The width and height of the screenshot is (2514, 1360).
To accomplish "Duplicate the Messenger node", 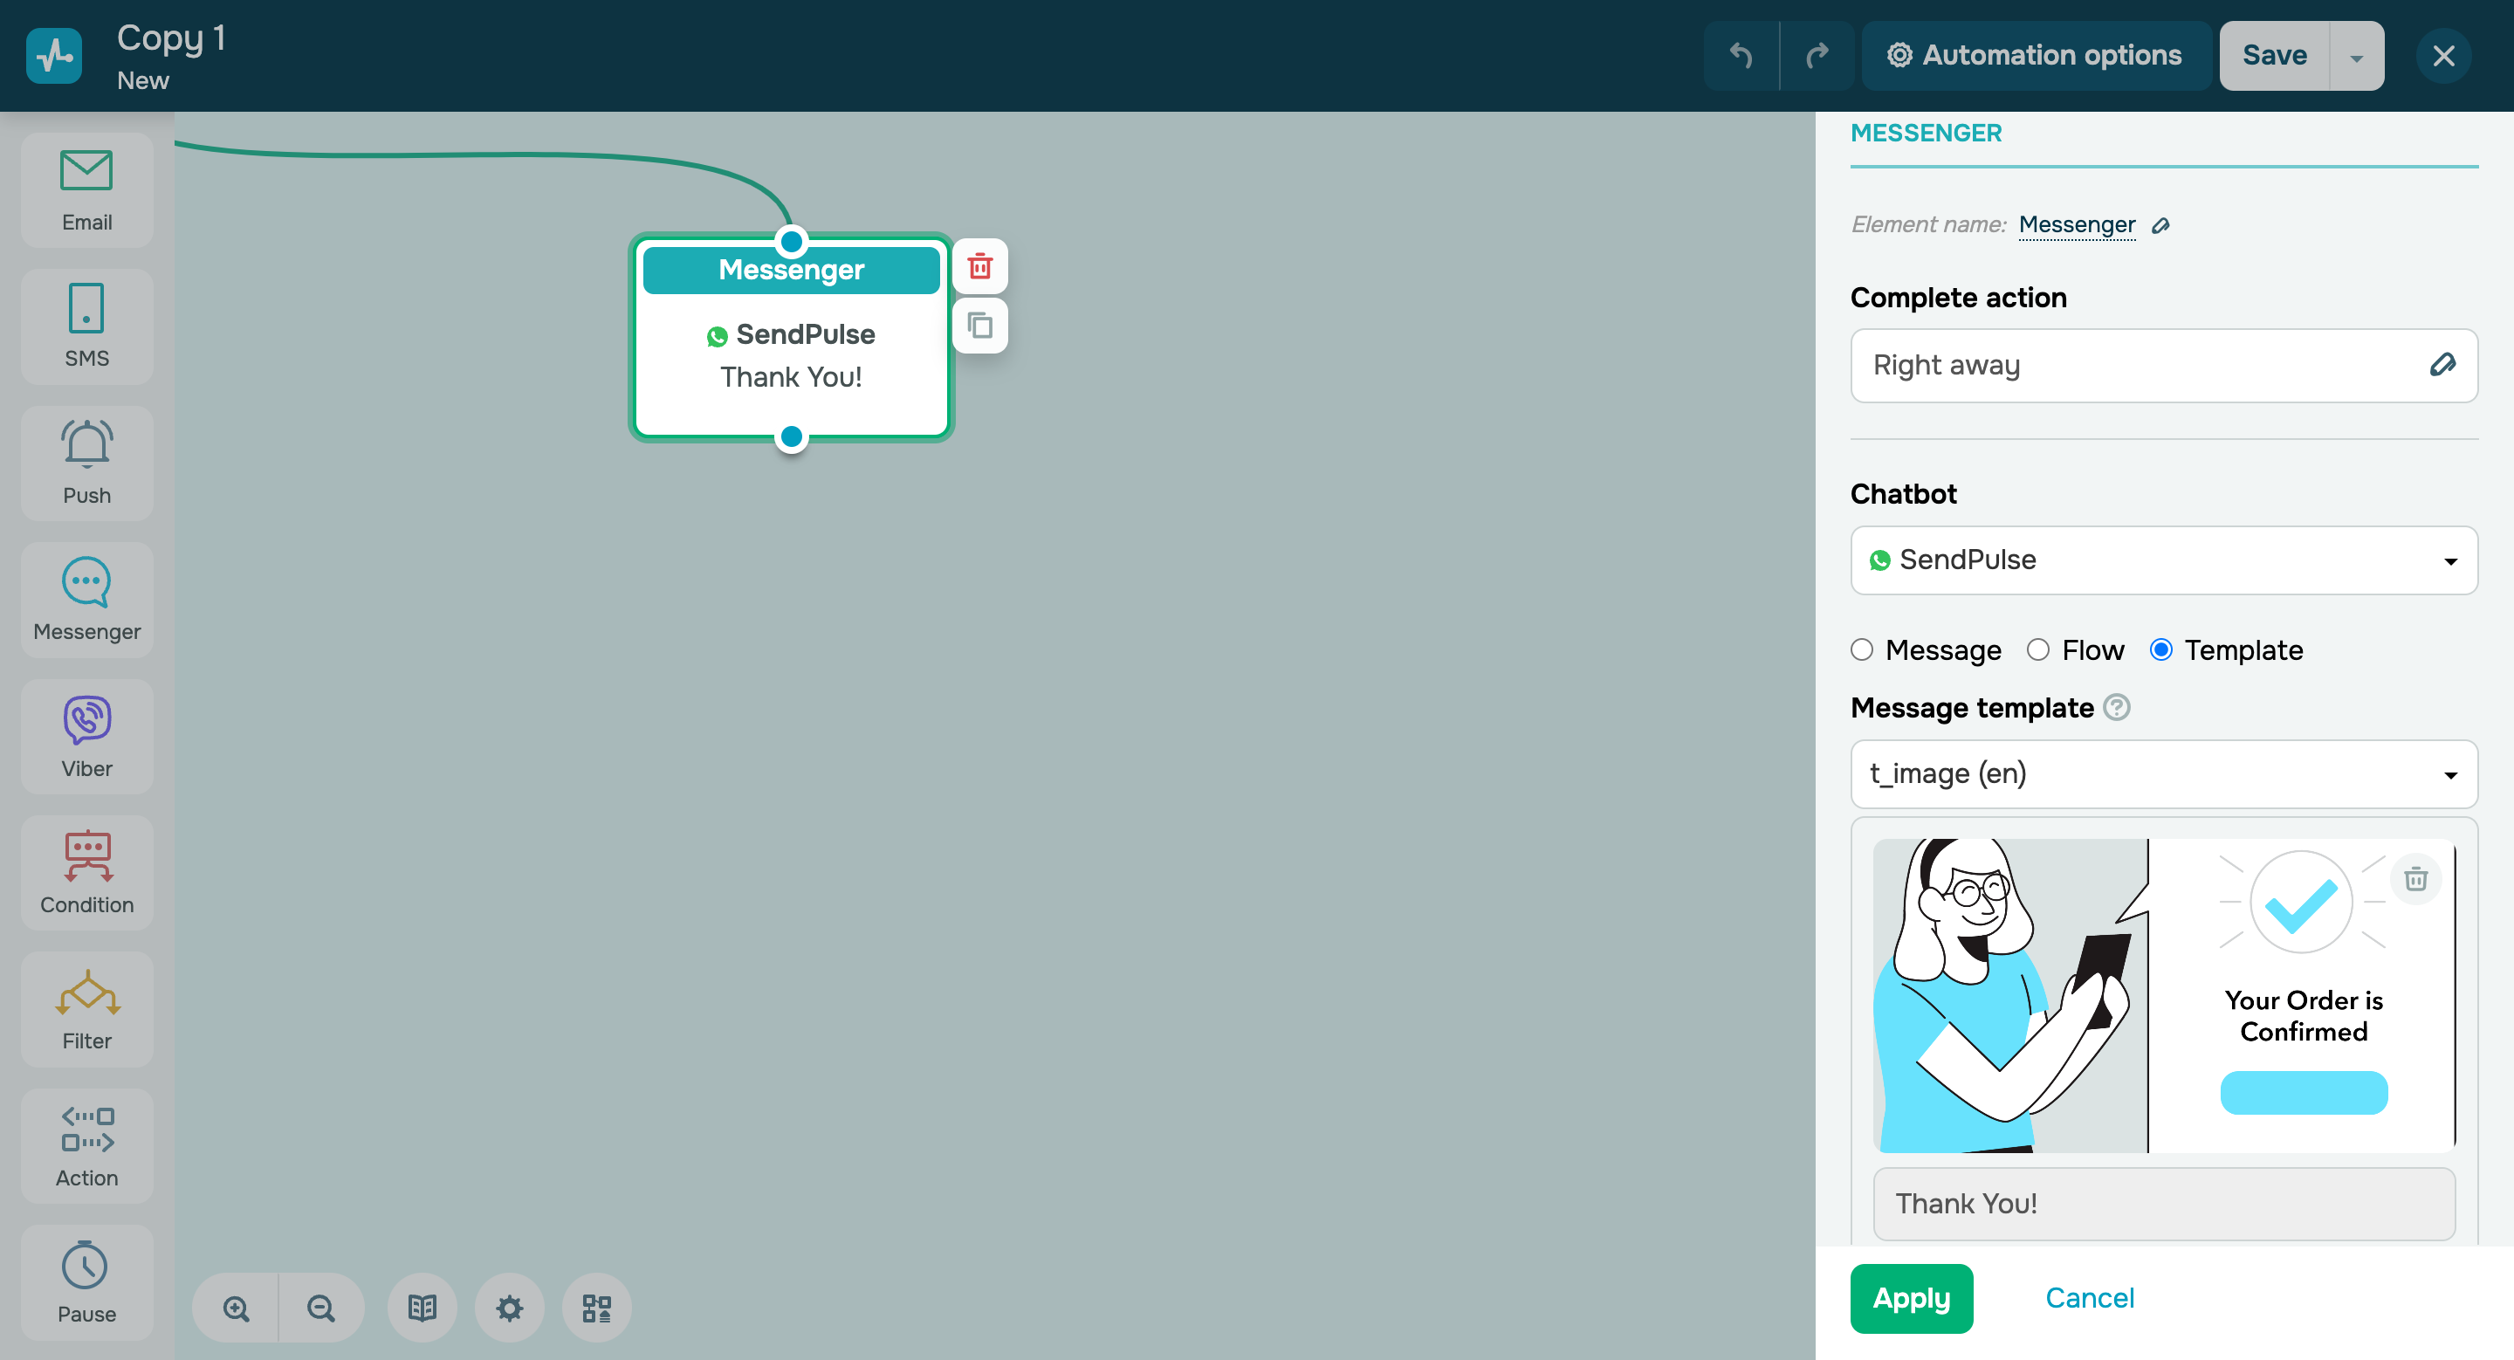I will tap(979, 326).
